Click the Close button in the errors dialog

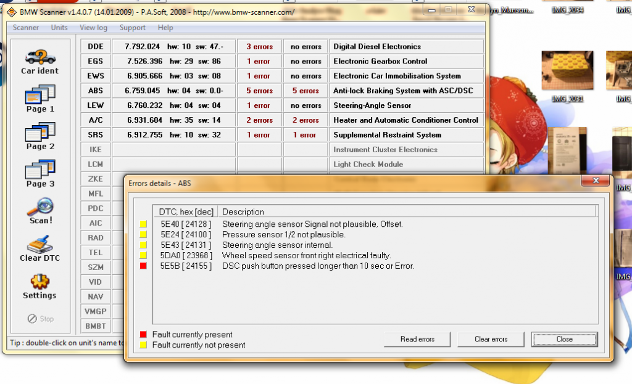click(564, 340)
